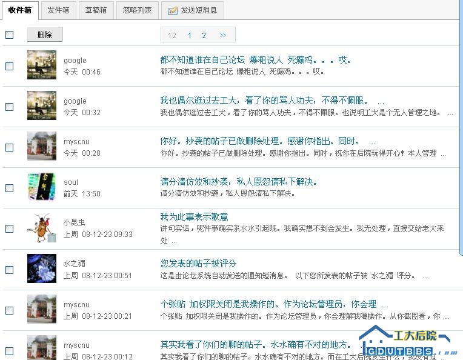The image size is (463, 360).
Task: Tick the checkbox for 水之湄's message
Action: (9, 270)
